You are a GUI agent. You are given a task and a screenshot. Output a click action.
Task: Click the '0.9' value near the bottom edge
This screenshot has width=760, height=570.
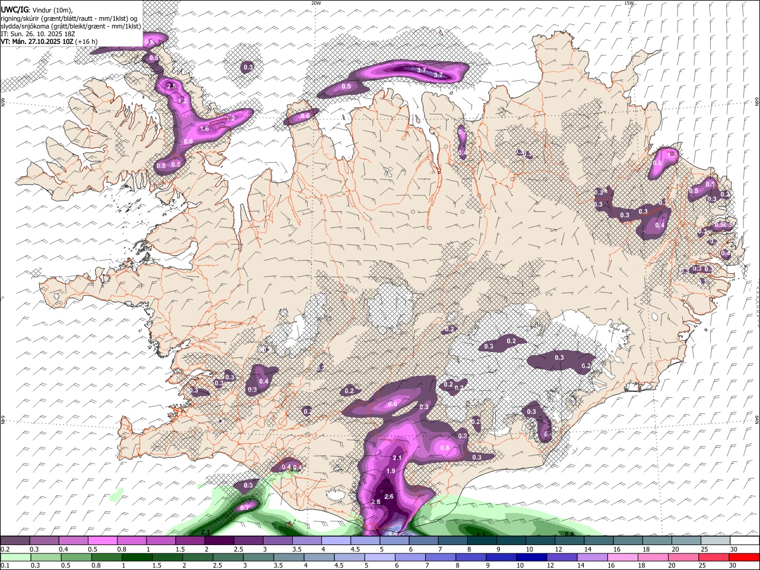pos(569,534)
